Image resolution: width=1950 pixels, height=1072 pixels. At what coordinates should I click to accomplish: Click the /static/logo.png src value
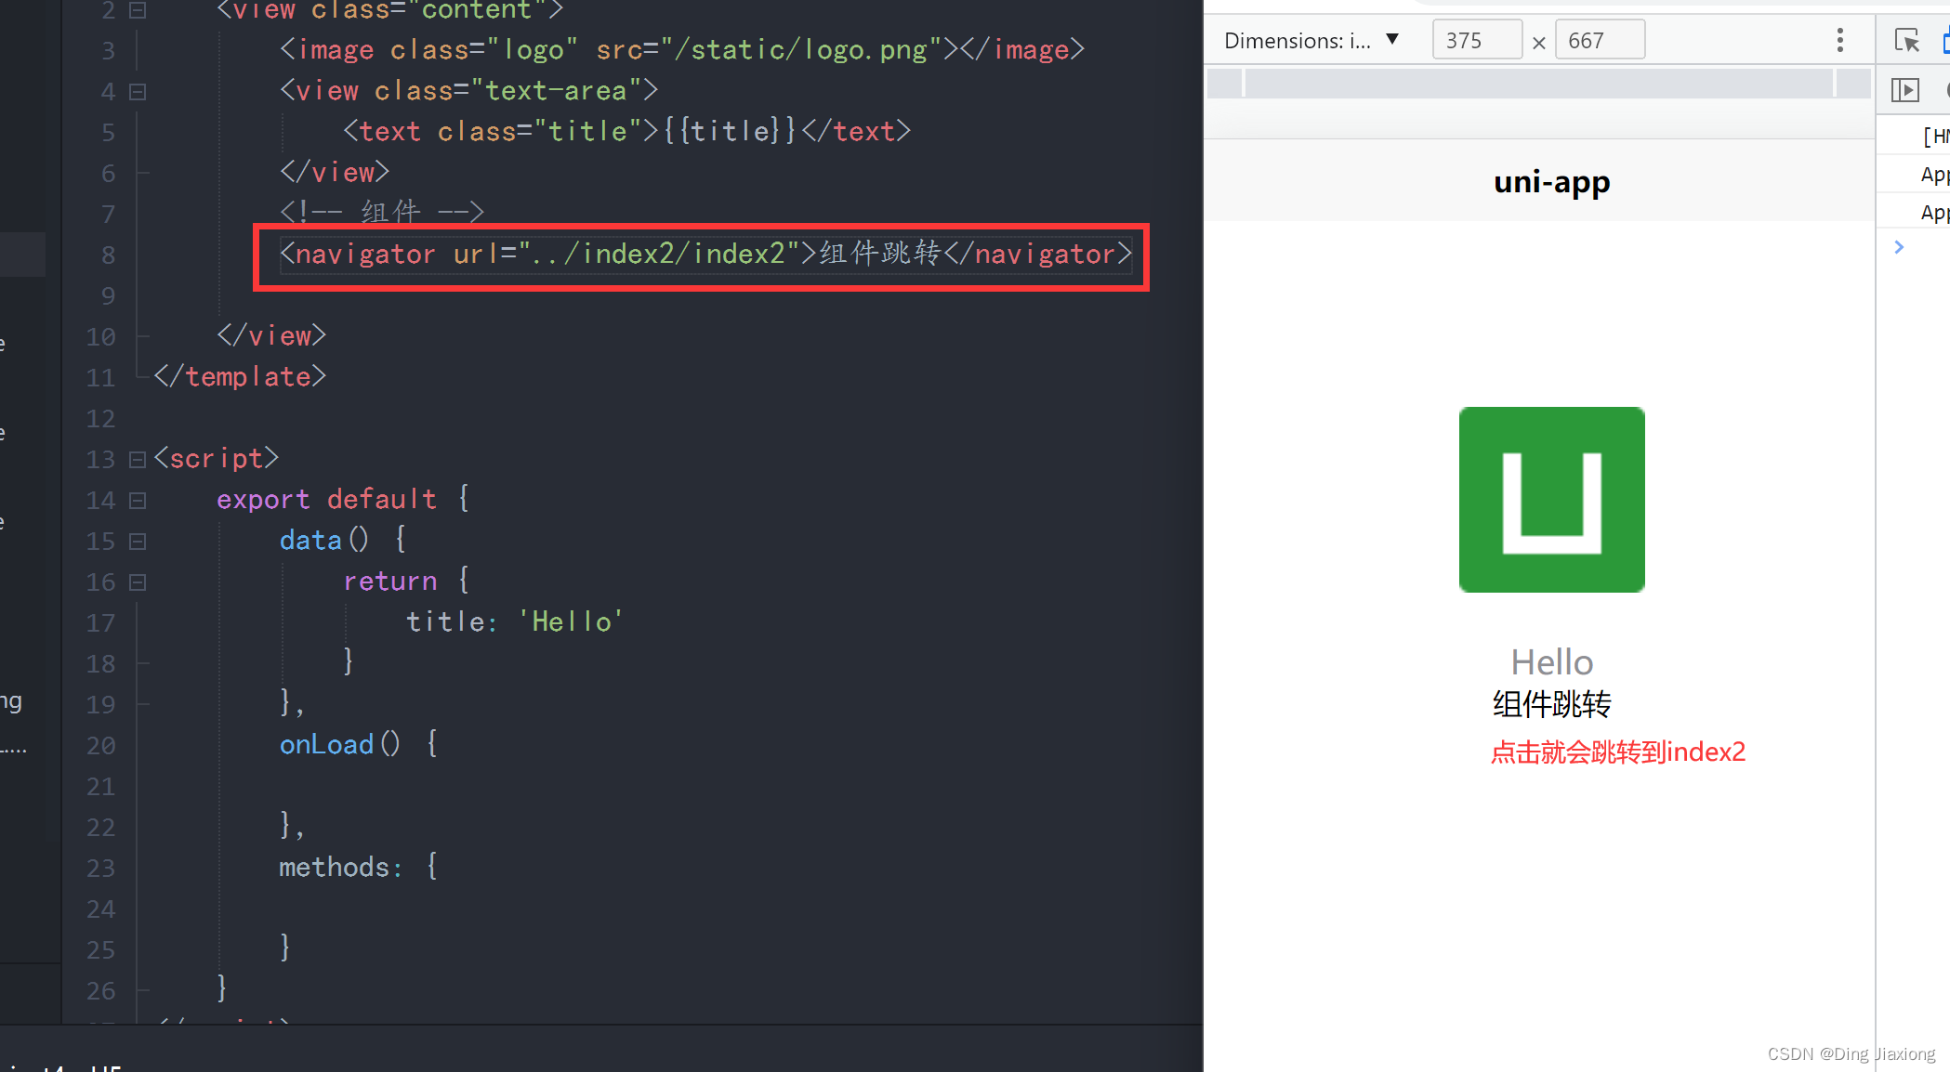point(801,49)
